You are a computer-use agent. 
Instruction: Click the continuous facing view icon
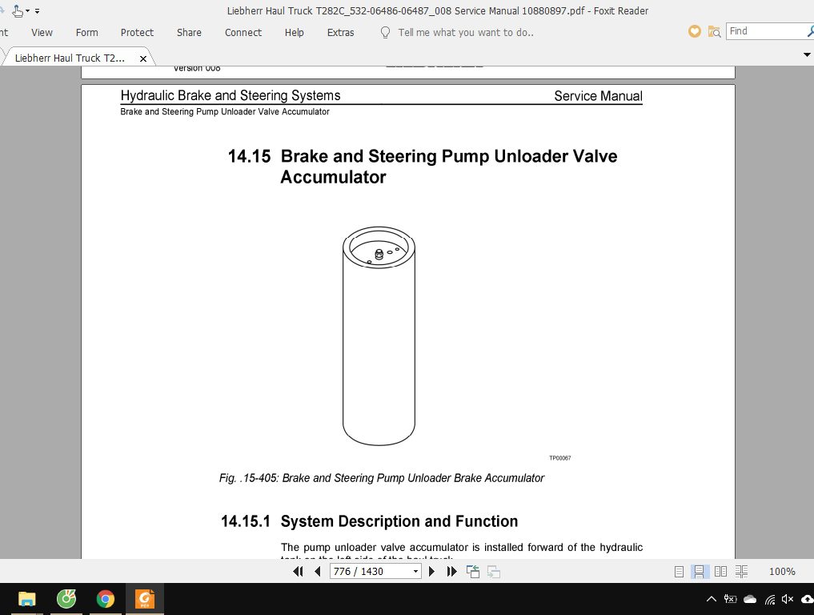(741, 571)
